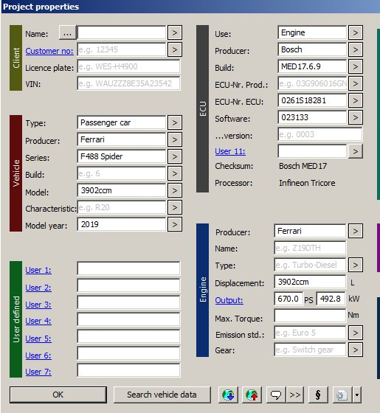Open the > list for Characteristic
This screenshot has width=380, height=413.
pyautogui.click(x=174, y=207)
